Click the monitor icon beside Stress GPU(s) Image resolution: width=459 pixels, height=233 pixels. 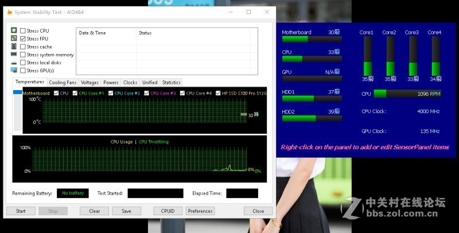click(14, 70)
